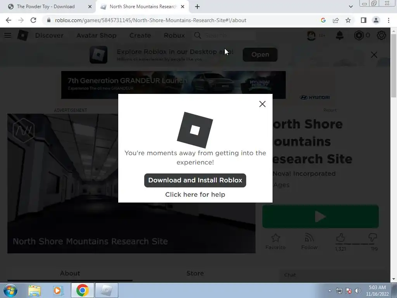Click Open on the Desktop app banner
This screenshot has height=298, width=397.
pos(260,54)
